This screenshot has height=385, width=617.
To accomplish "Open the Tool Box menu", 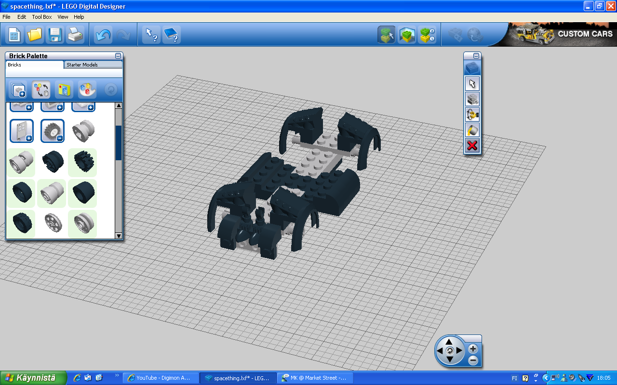I will coord(42,17).
